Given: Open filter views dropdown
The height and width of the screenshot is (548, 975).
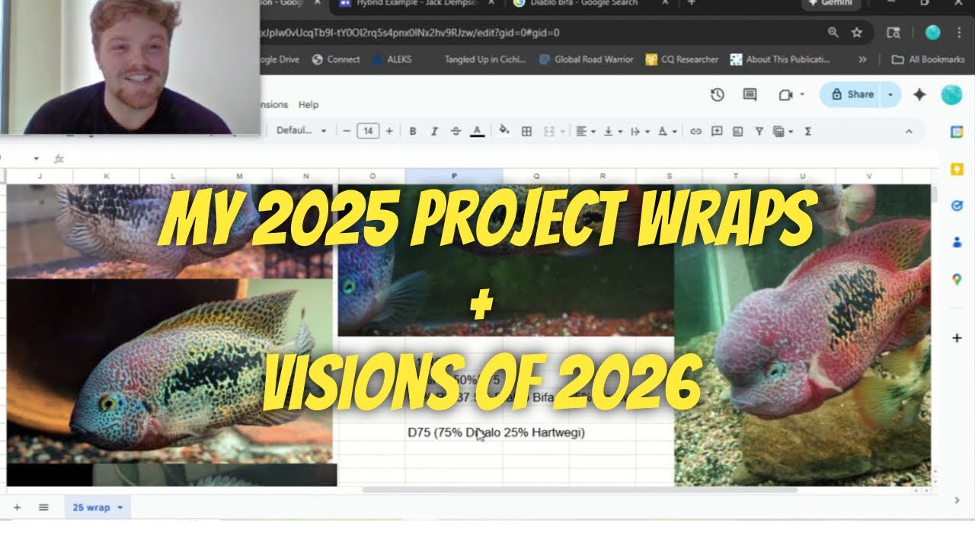Looking at the screenshot, I should tap(782, 131).
